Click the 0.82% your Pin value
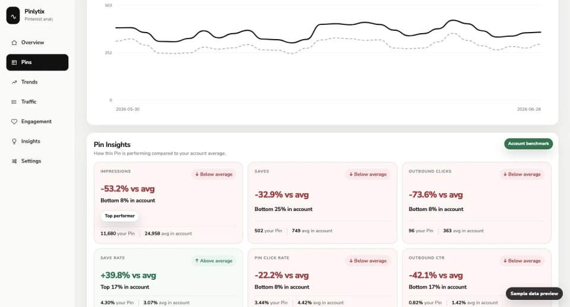Image resolution: width=570 pixels, height=307 pixels. click(x=425, y=303)
